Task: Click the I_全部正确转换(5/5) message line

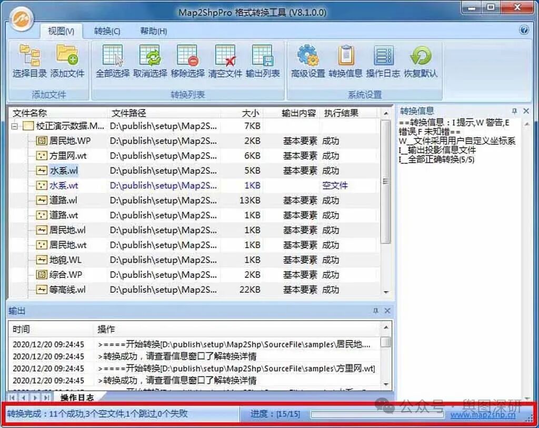Action: pos(436,160)
